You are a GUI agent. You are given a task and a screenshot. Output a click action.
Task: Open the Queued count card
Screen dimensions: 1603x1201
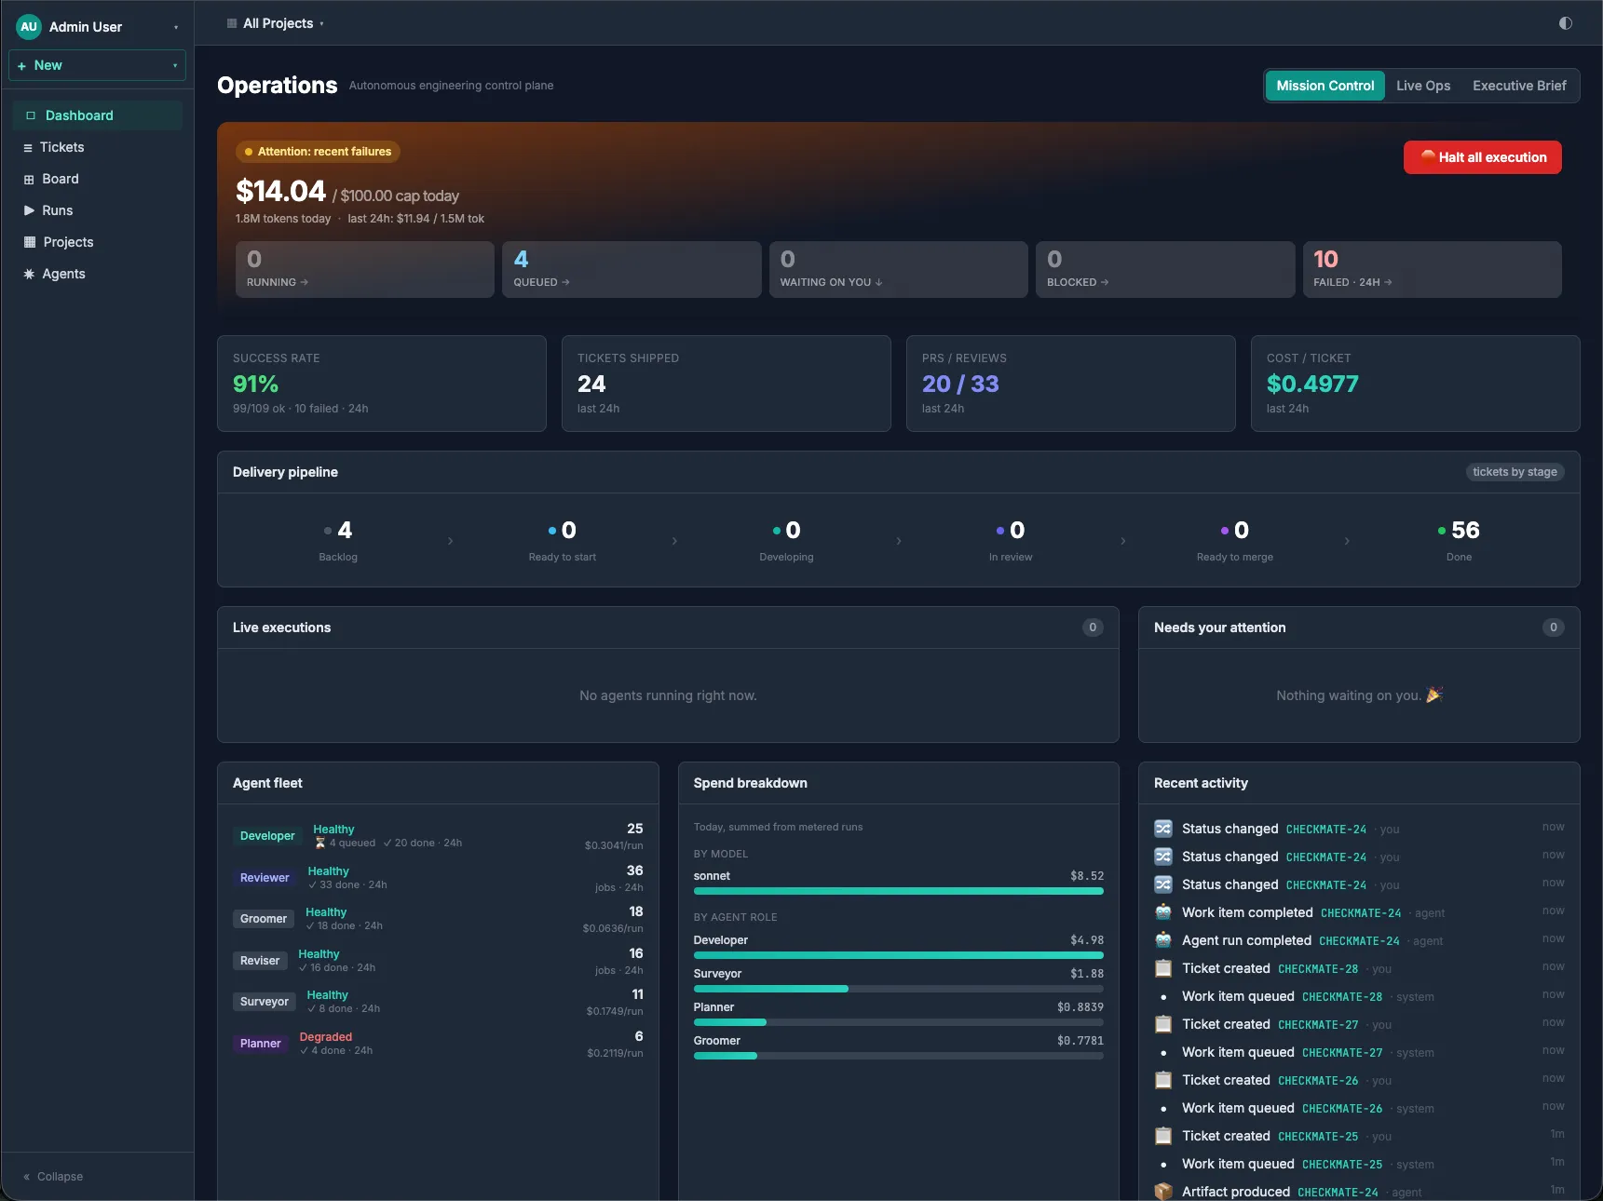632,270
